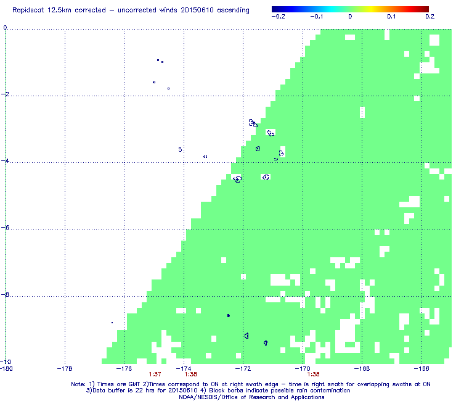Click the latitude axis label −10
Screen dimensions: 456x401
[6, 362]
